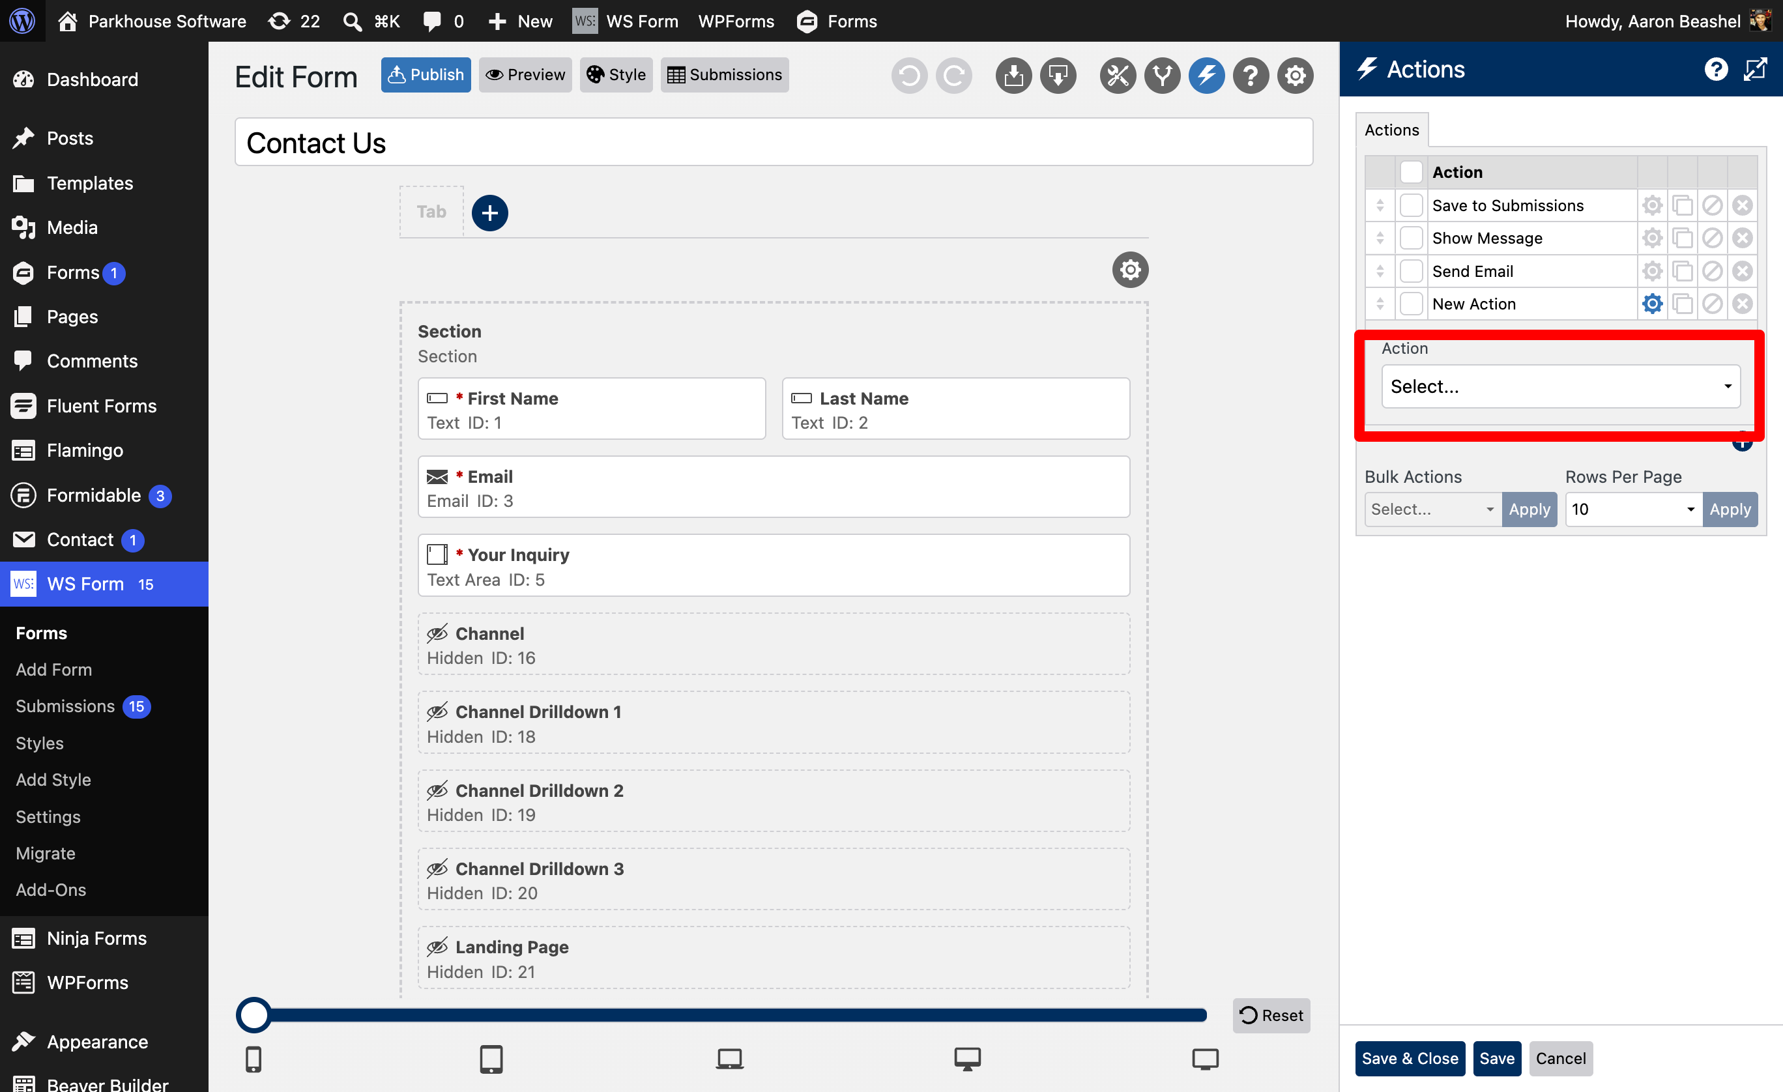
Task: Open the Action Select dropdown
Action: click(x=1561, y=386)
